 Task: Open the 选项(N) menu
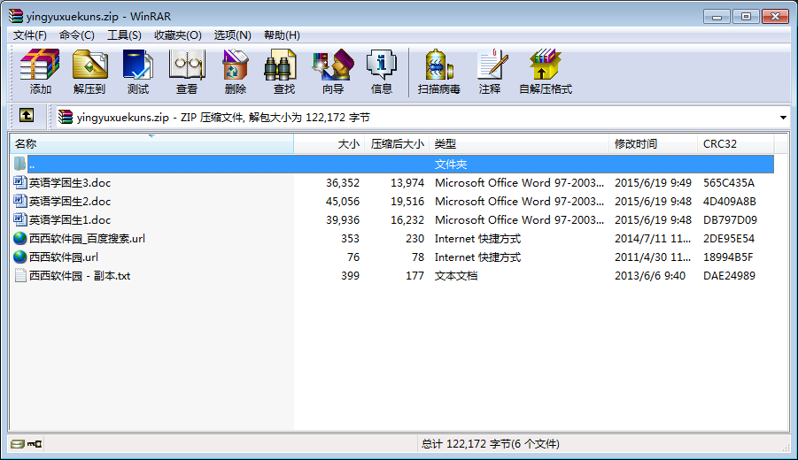click(x=233, y=35)
